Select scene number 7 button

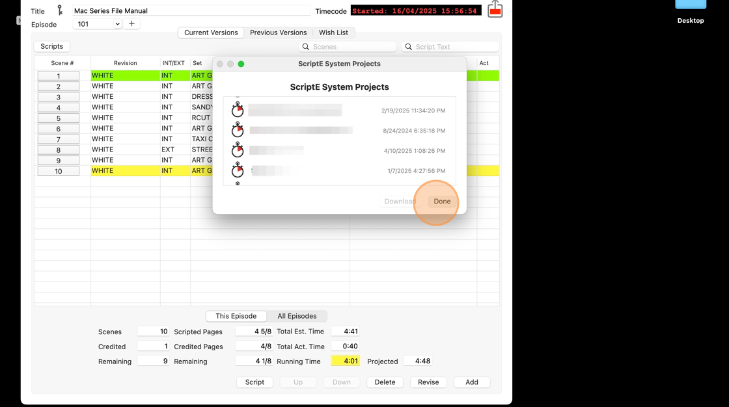[x=58, y=139]
